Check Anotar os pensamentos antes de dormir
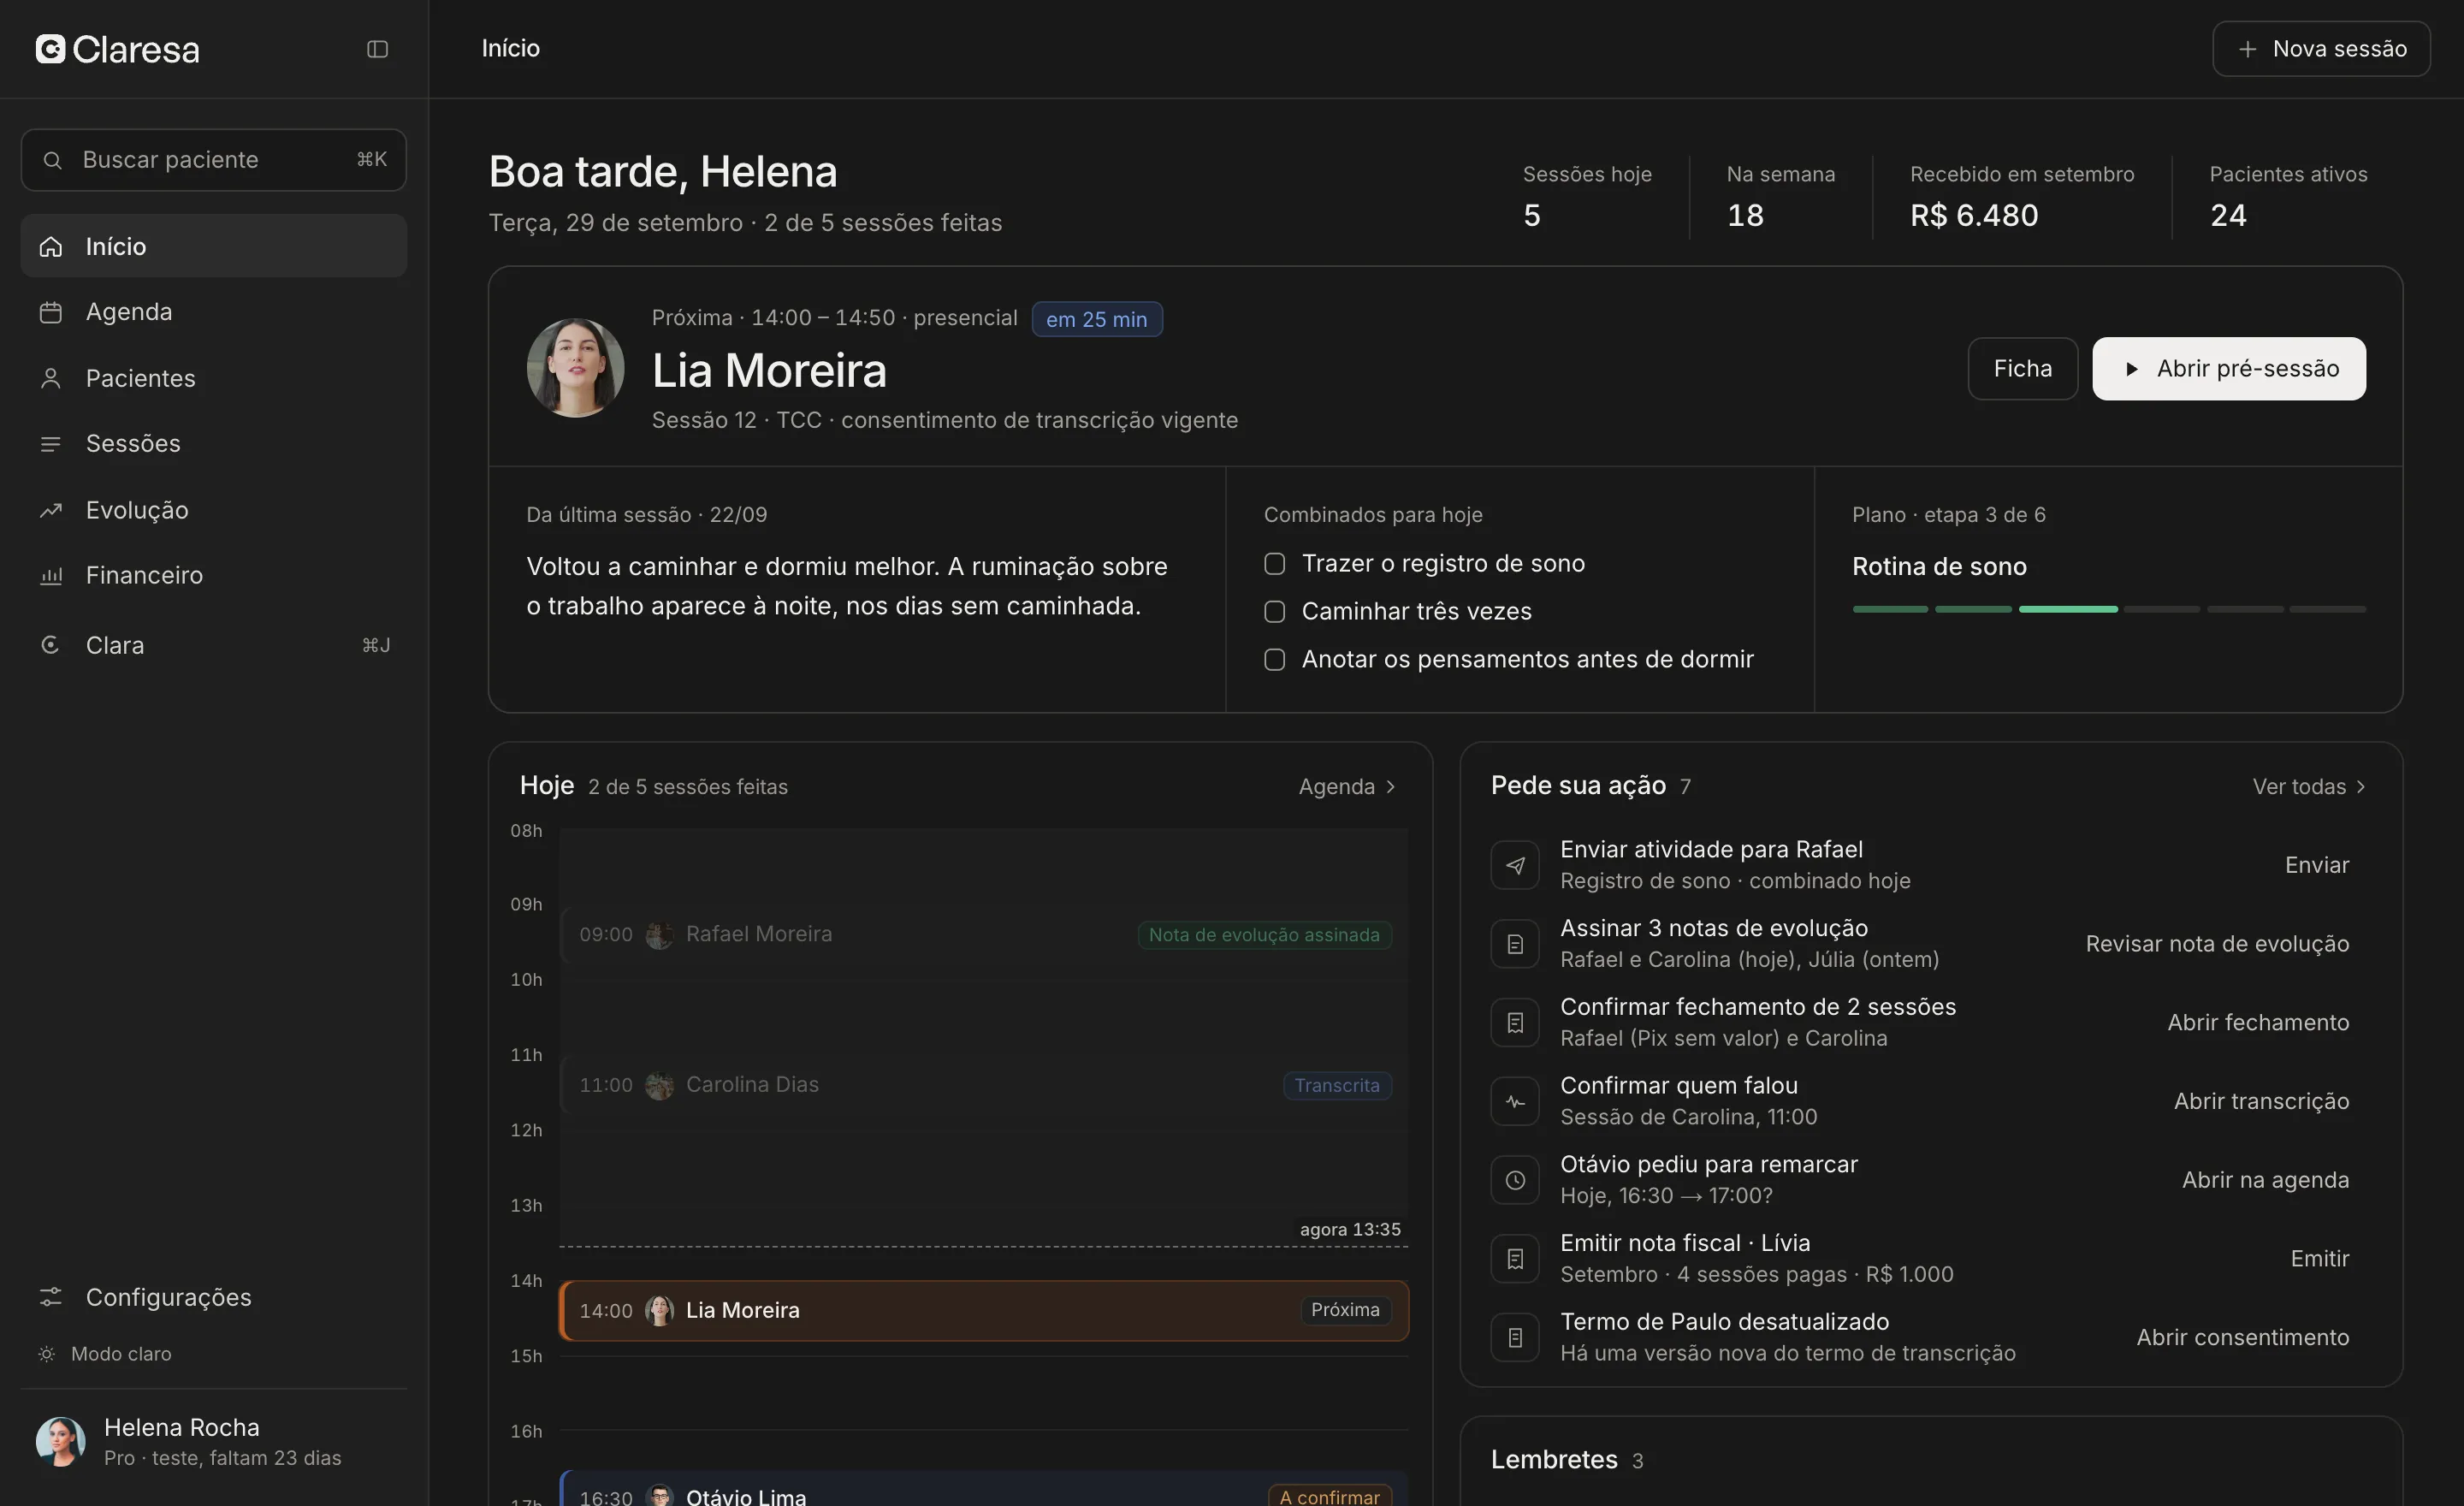 pos(1274,659)
